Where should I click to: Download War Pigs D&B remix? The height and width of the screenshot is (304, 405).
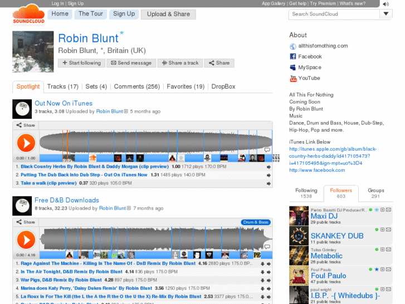point(262,281)
